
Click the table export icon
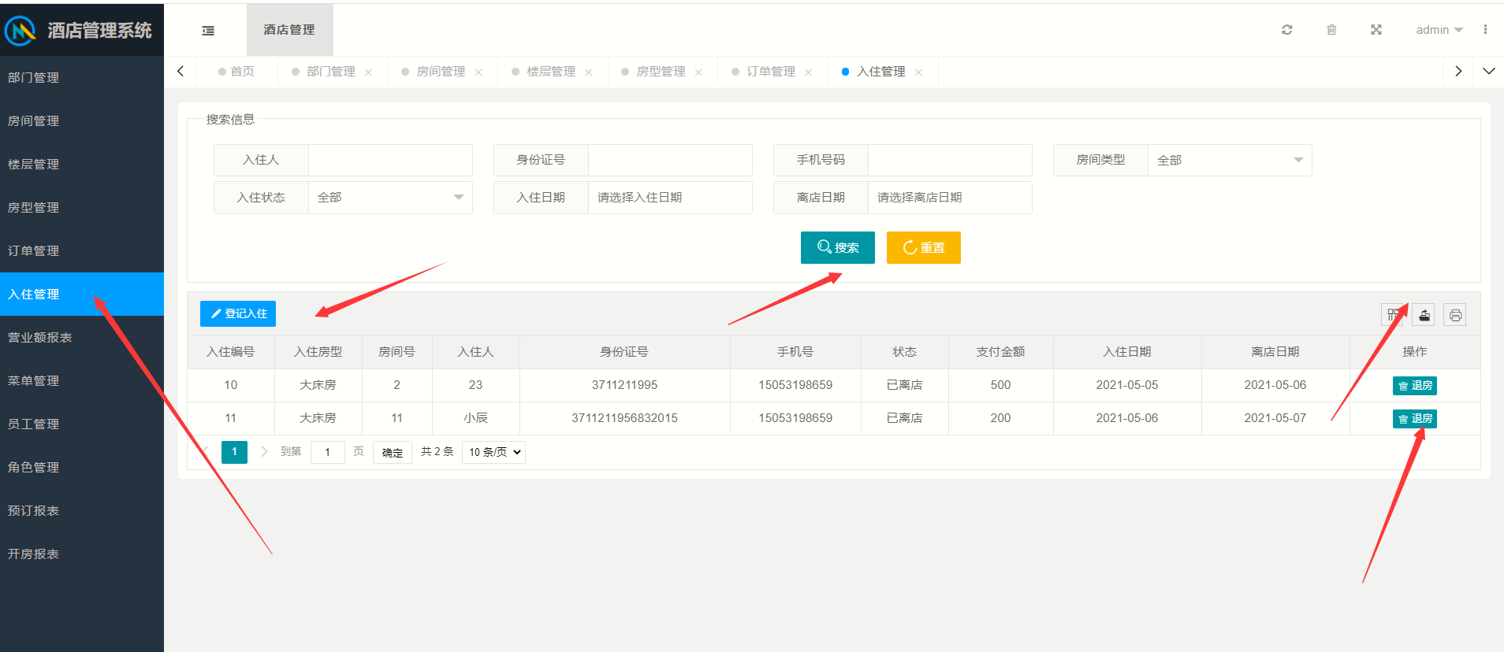[1424, 315]
